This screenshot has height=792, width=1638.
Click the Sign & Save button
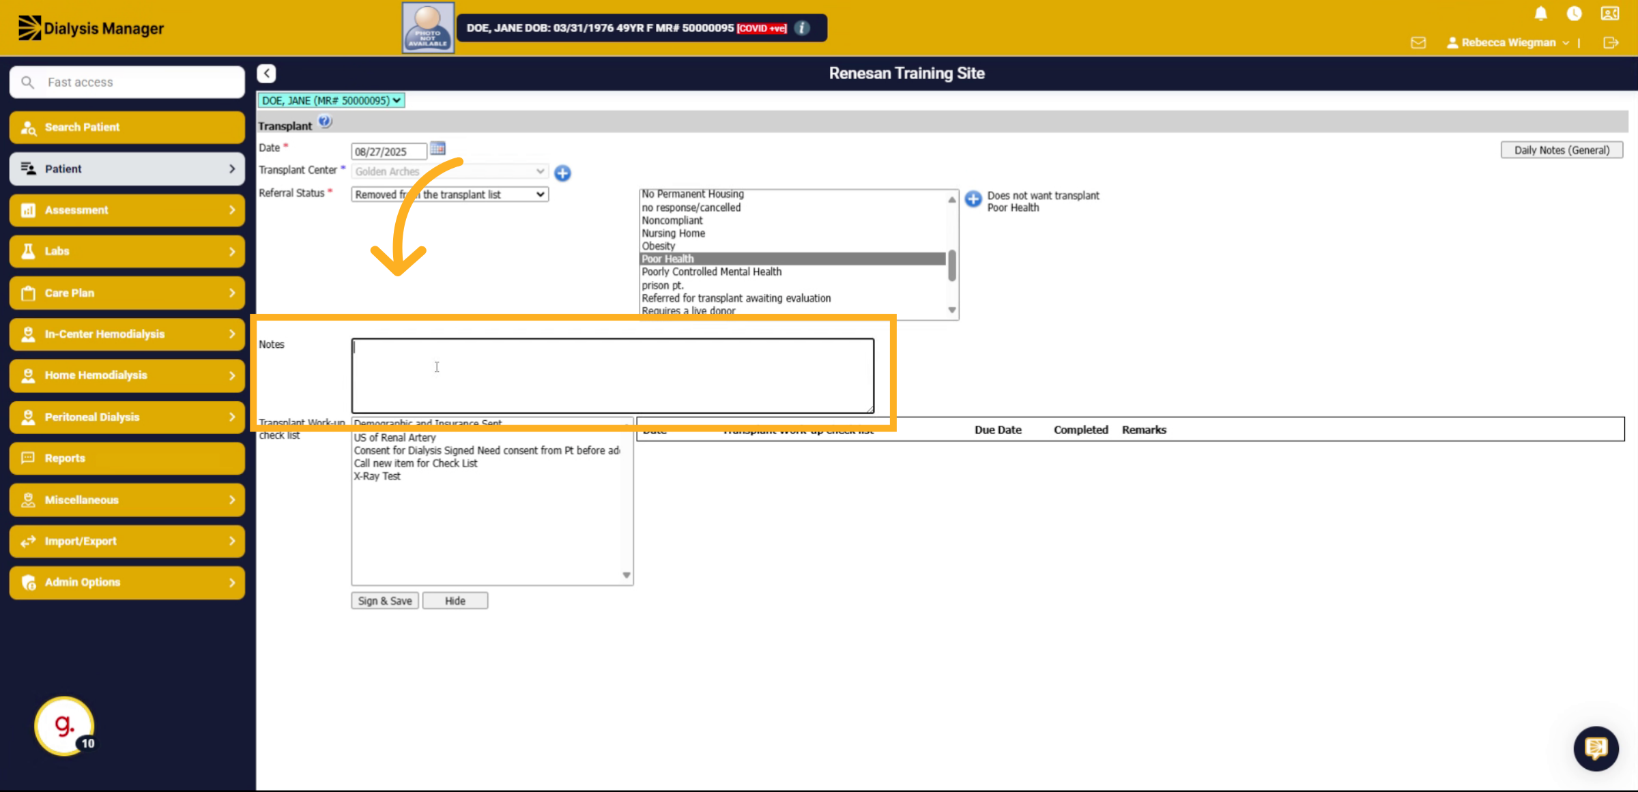click(x=385, y=600)
